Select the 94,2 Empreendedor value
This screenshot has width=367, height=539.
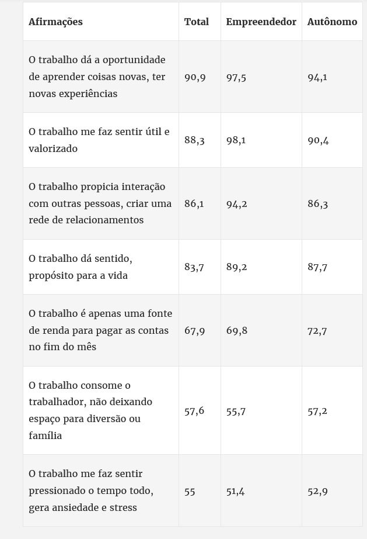click(x=237, y=204)
